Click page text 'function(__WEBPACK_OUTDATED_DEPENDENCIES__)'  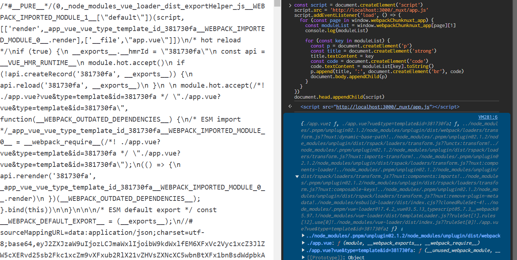pos(86,119)
